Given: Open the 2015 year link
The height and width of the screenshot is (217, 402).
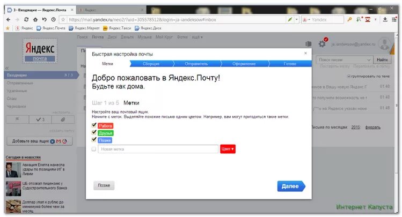Looking at the screenshot, I should click(356, 127).
